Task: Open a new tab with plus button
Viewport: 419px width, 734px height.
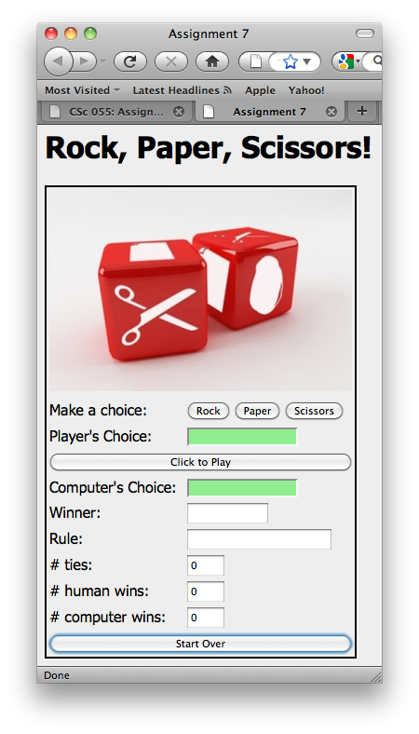Action: pos(362,112)
